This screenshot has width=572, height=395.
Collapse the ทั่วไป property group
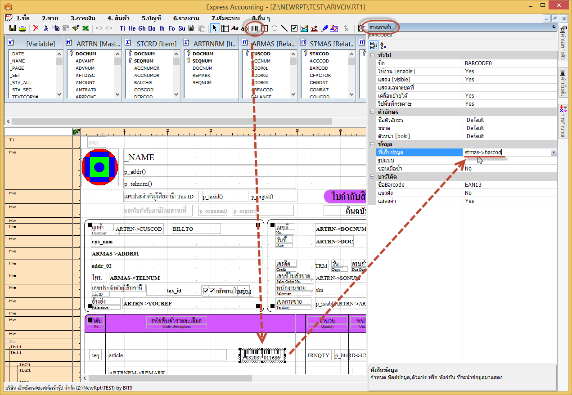[x=372, y=55]
